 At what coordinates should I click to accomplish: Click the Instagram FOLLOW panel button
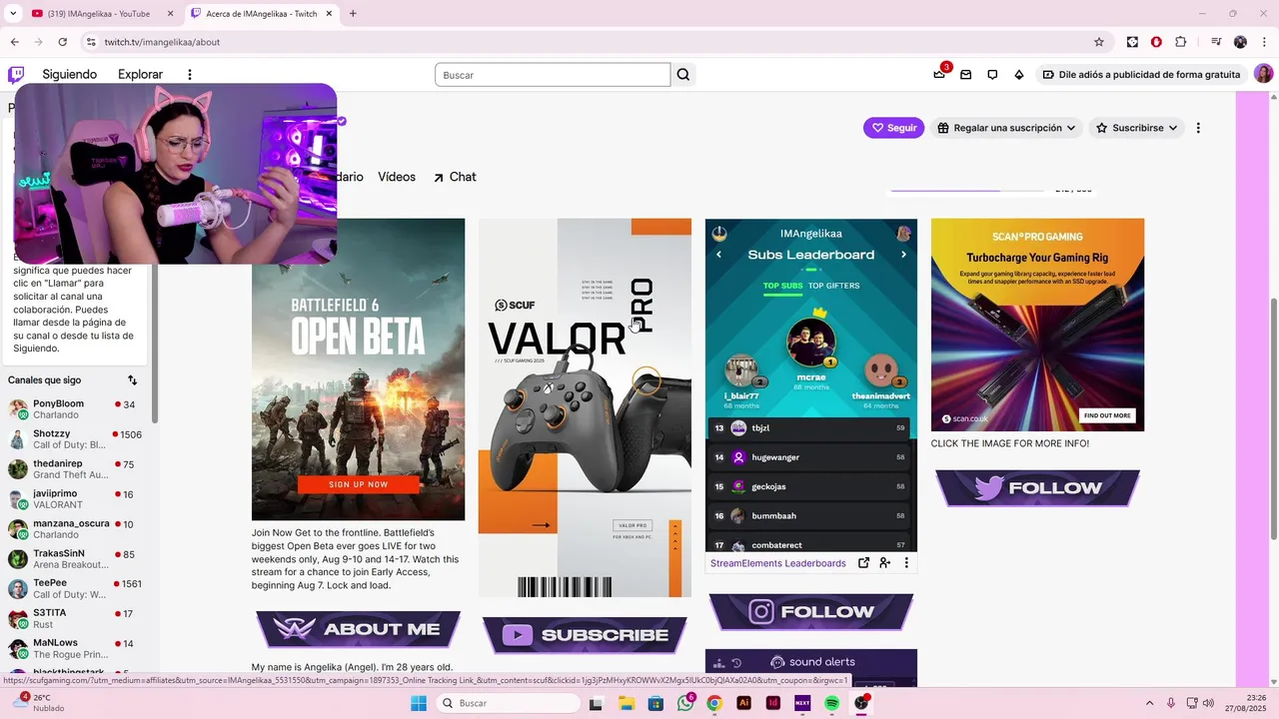811,612
